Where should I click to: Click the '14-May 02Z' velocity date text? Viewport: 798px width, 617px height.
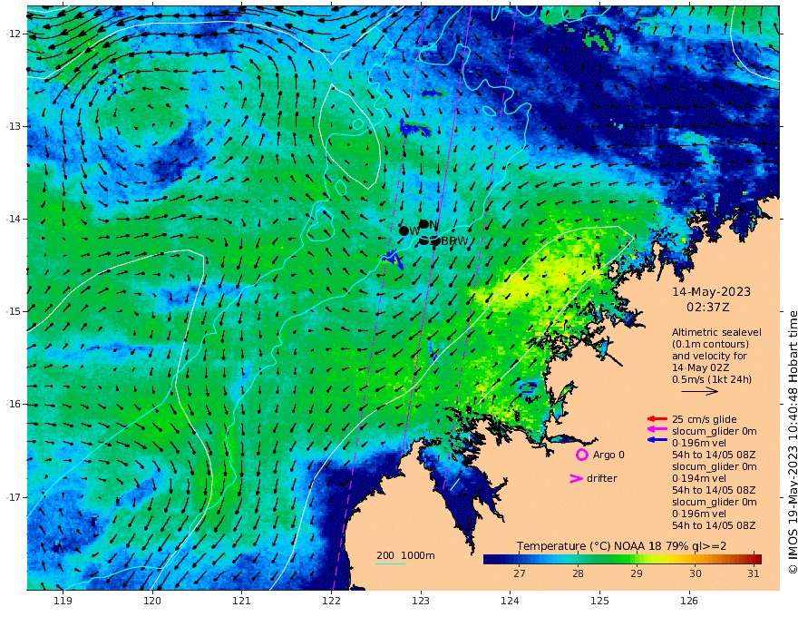[x=700, y=367]
